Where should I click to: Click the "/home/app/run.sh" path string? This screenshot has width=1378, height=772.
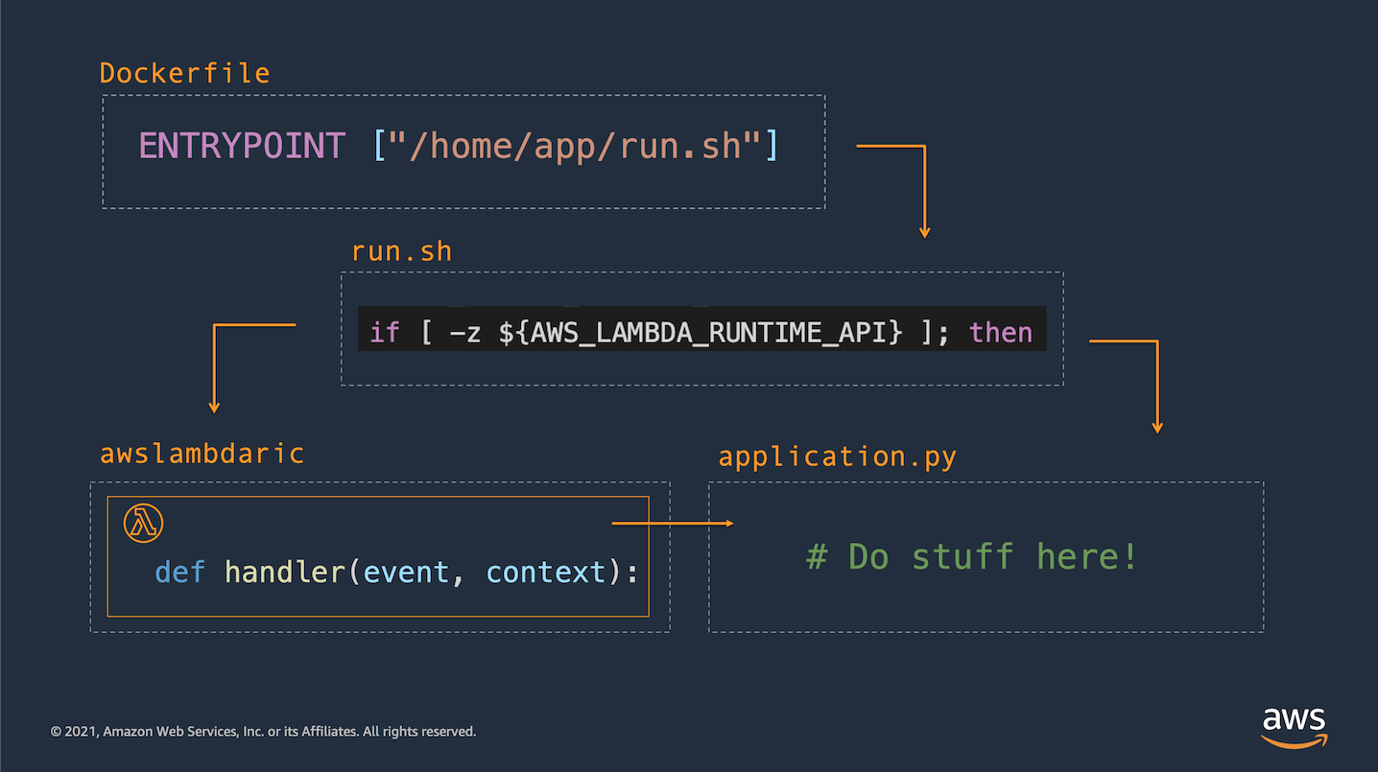(x=576, y=147)
